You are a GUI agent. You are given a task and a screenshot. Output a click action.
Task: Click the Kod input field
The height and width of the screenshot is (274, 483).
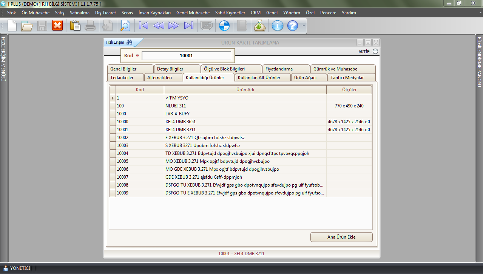coord(186,56)
